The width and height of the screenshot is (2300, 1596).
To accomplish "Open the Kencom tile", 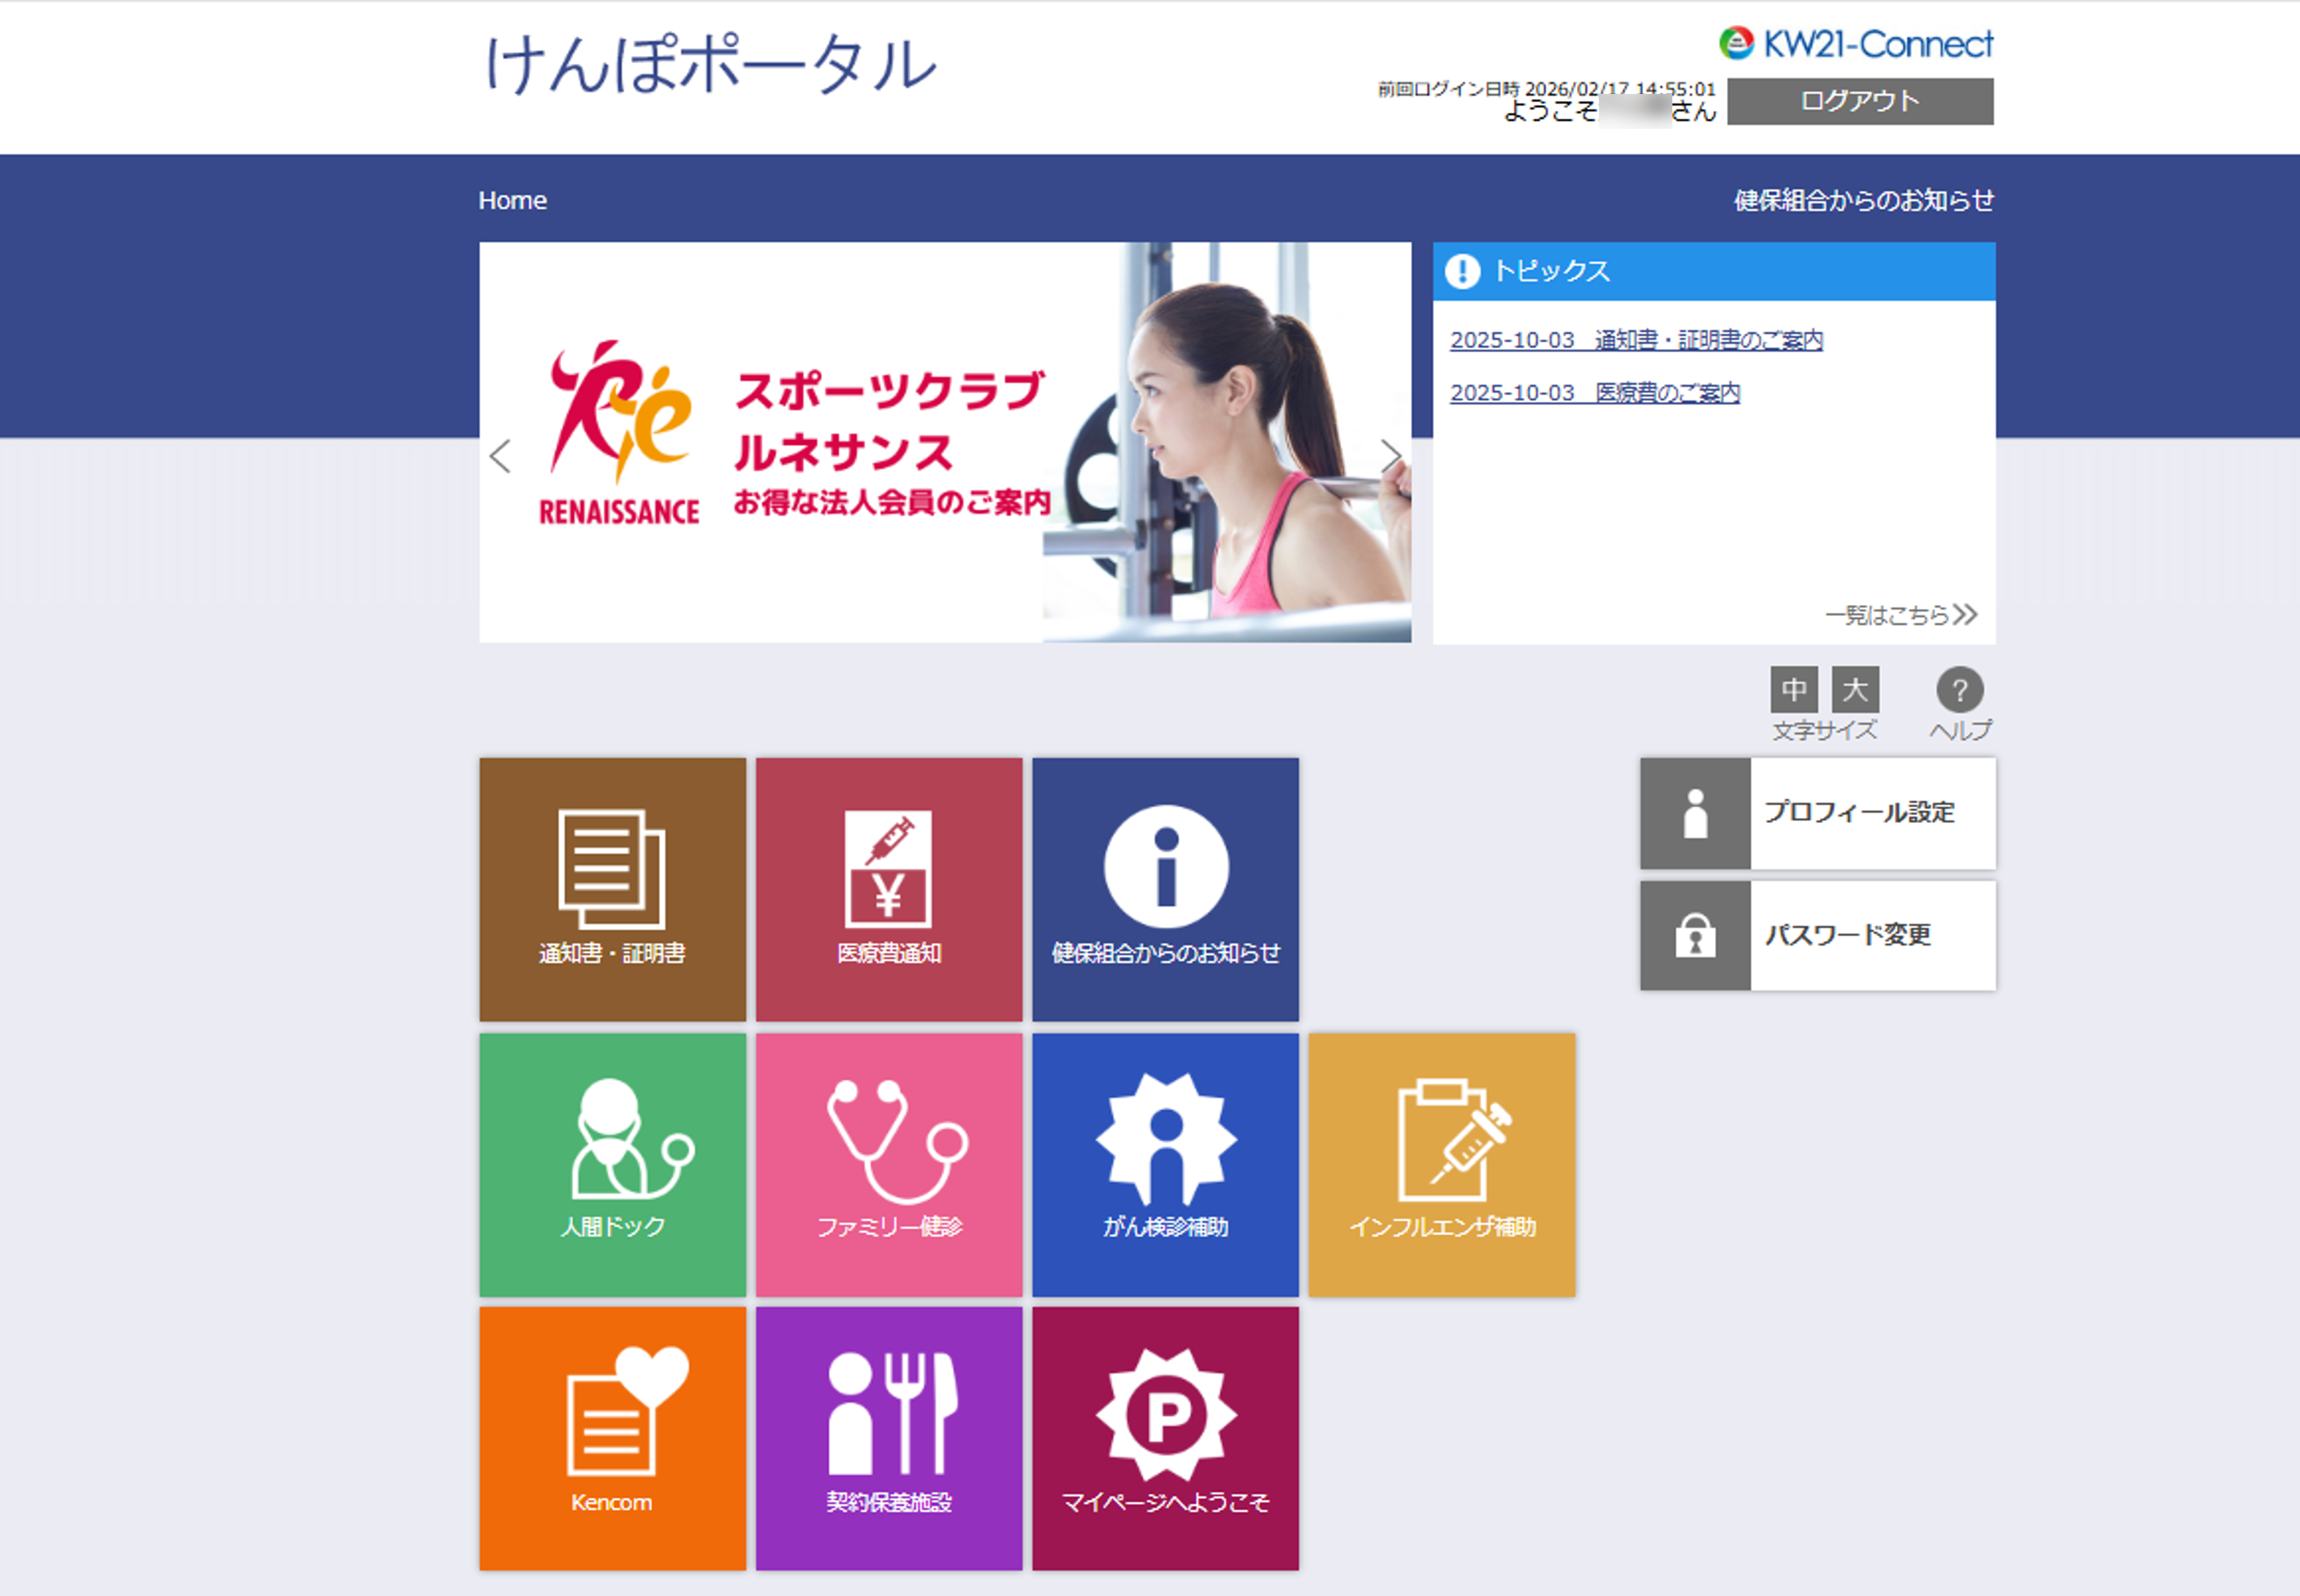I will pos(612,1438).
